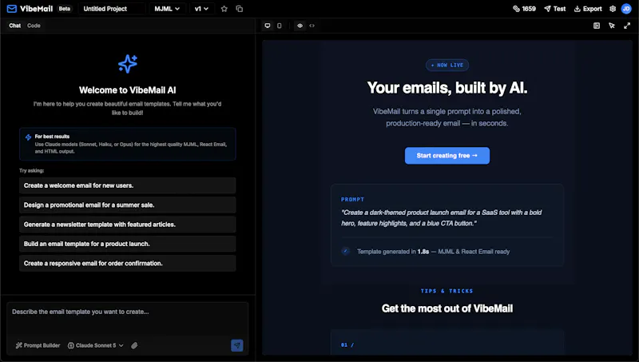
Task: Expand preview to fullscreen
Action: point(627,26)
